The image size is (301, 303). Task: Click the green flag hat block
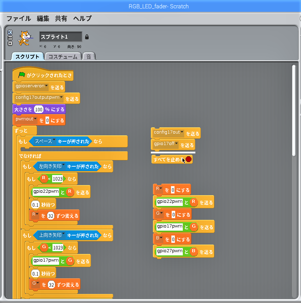(43, 74)
